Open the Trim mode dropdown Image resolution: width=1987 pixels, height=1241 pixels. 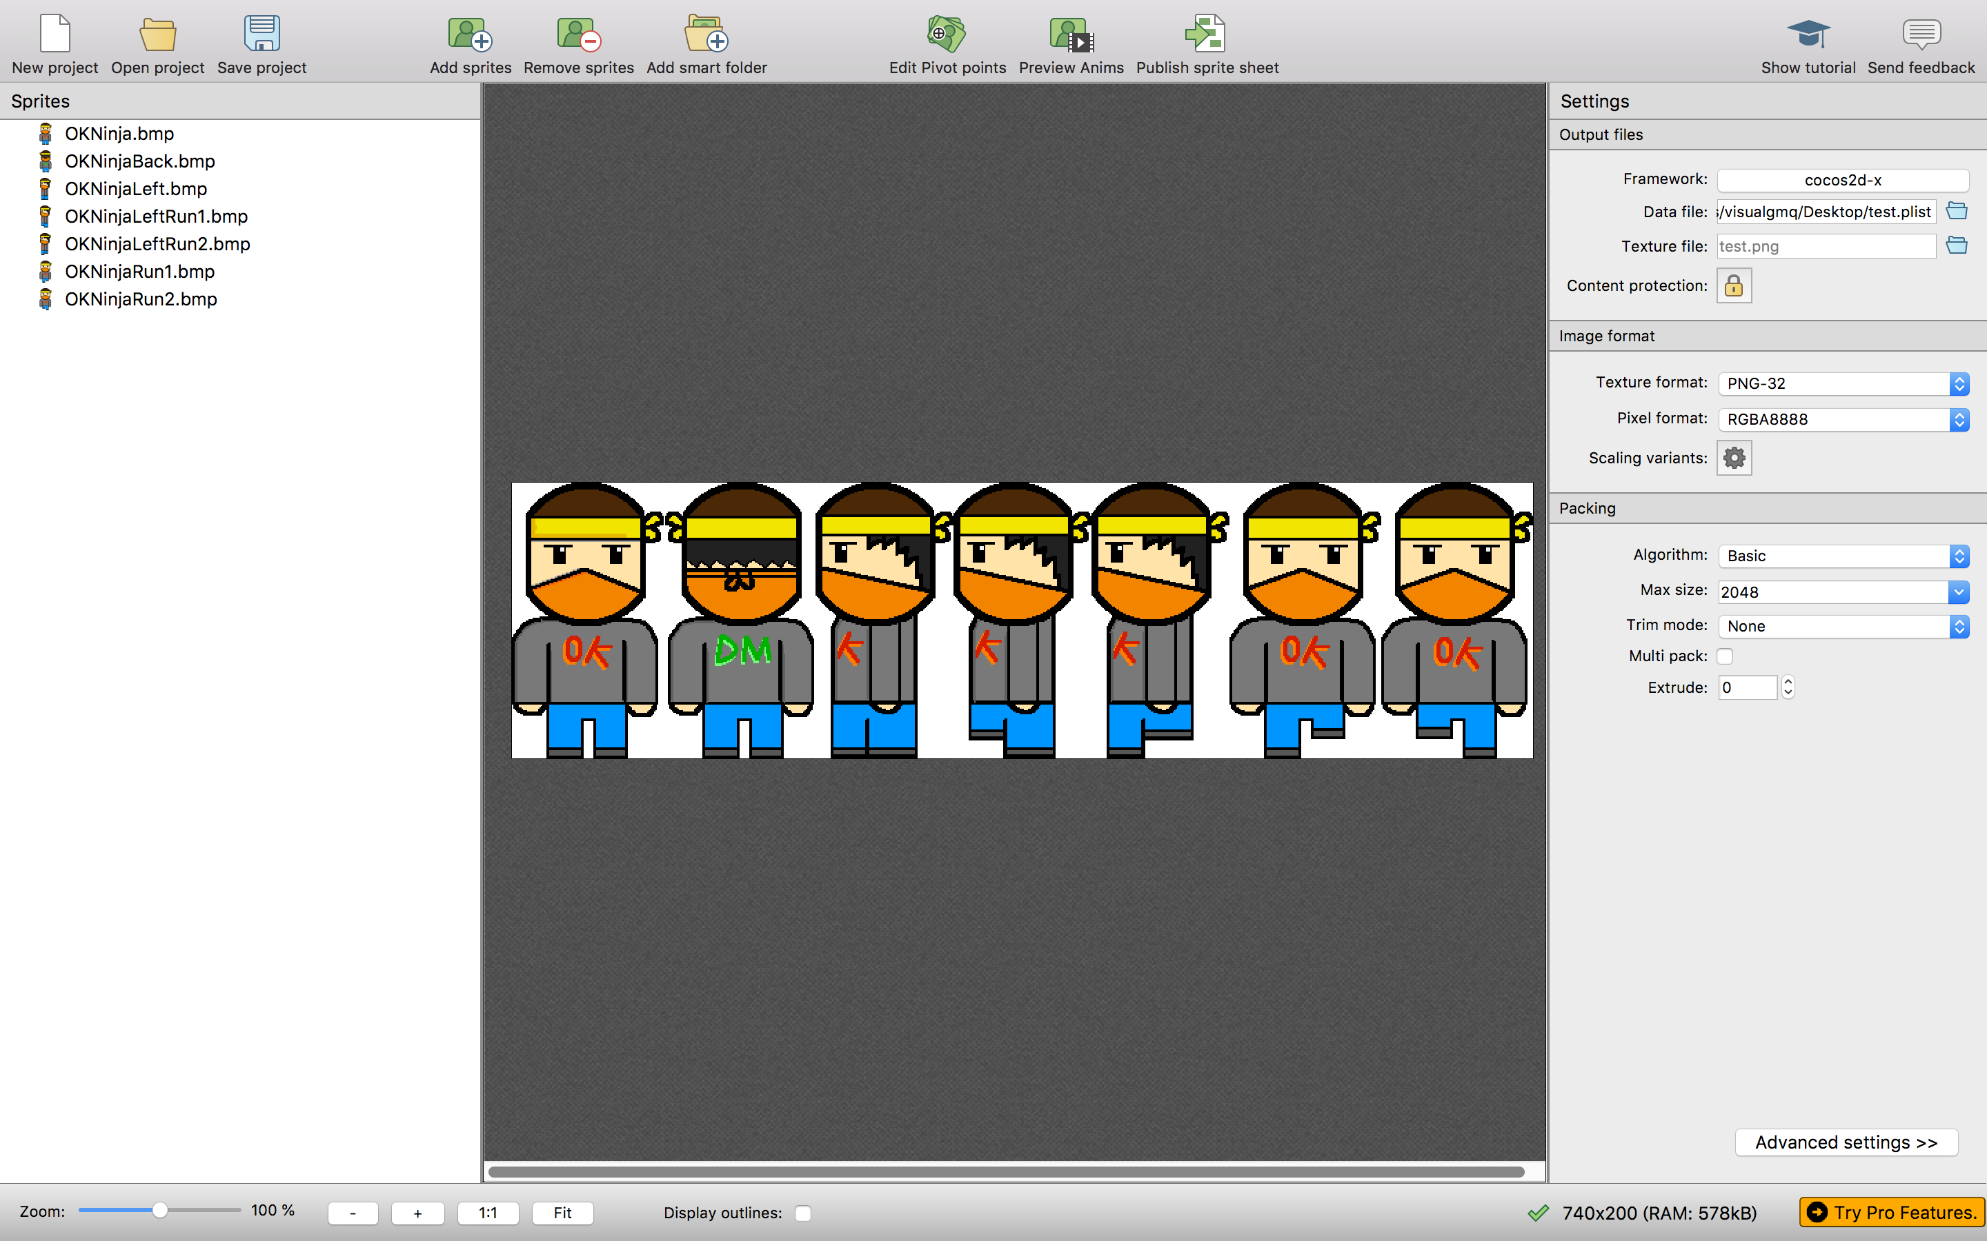[1843, 626]
